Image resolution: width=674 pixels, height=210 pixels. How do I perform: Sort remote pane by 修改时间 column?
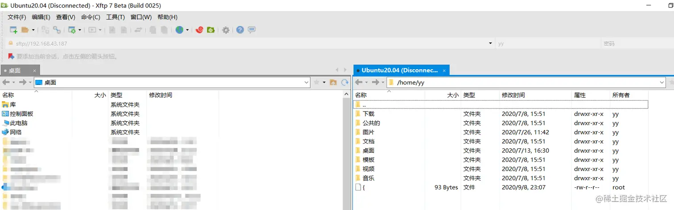click(536, 95)
